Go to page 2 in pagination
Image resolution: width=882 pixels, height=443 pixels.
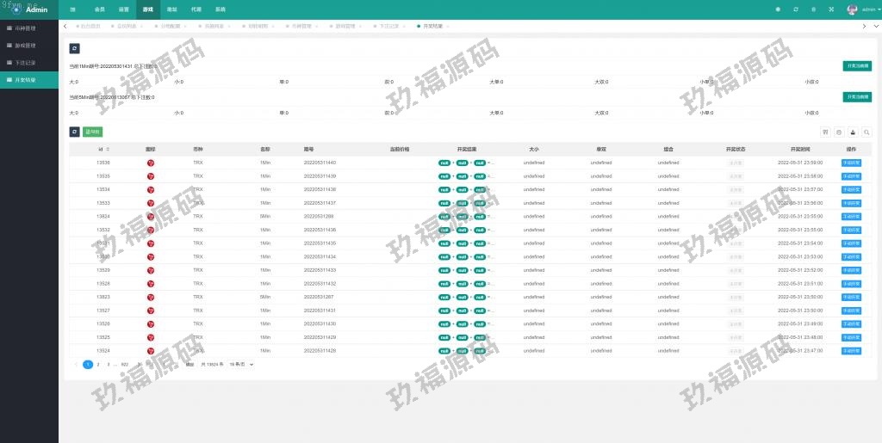point(98,365)
